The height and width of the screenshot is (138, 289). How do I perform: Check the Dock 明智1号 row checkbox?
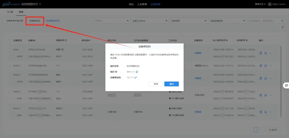10,50
